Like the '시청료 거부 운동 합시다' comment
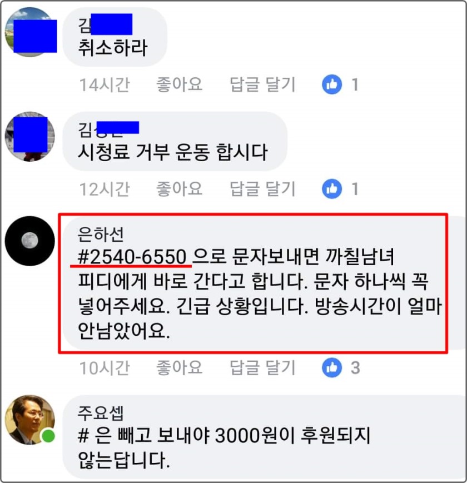The image size is (467, 483). (x=179, y=188)
